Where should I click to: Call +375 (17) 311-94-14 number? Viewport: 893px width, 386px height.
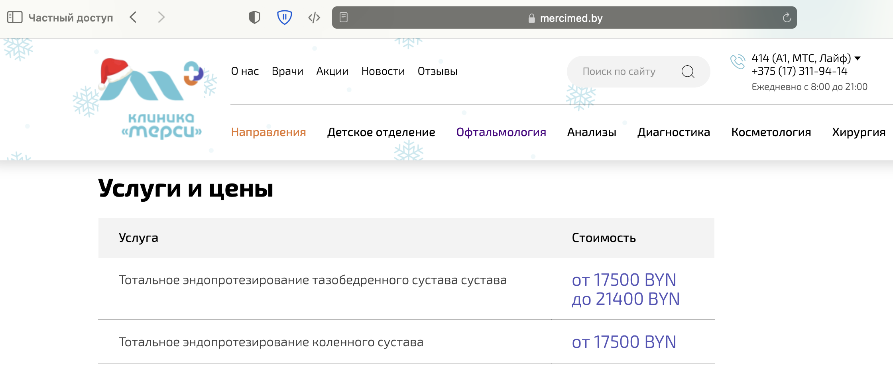(799, 71)
